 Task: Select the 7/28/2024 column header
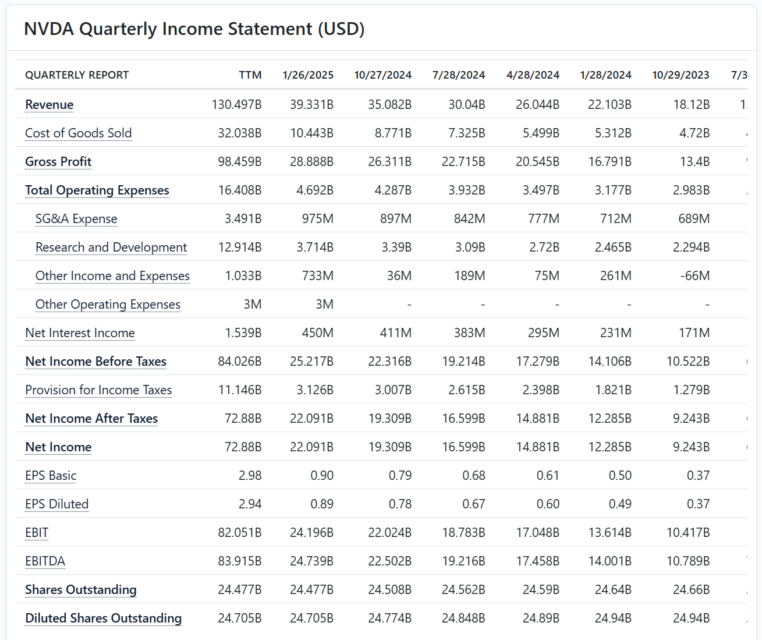459,75
